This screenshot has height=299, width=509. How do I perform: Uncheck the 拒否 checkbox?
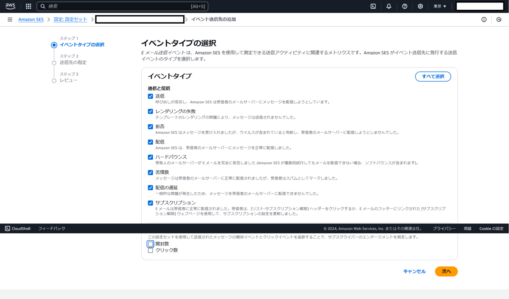[x=151, y=127]
